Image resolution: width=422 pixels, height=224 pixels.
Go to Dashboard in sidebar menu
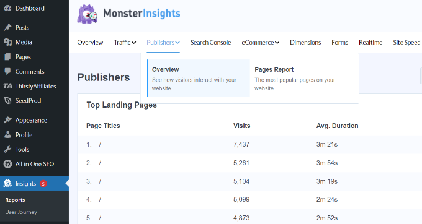(30, 8)
